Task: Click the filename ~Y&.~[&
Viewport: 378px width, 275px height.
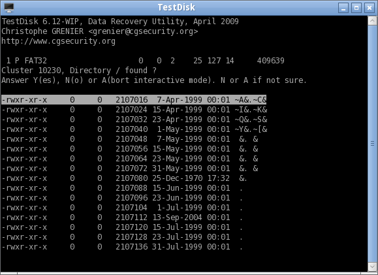Action: pos(251,129)
